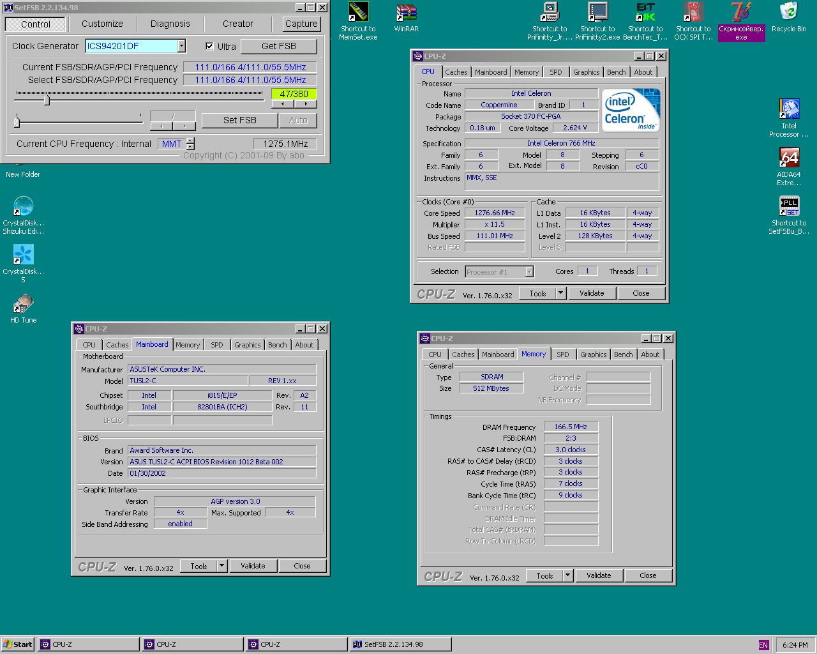Click the DRAM Frequency value 166.5 MHz
The image size is (817, 654).
point(571,427)
